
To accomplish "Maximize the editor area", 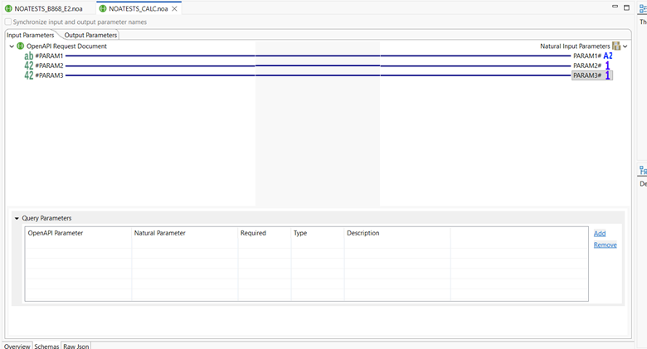I will [626, 7].
